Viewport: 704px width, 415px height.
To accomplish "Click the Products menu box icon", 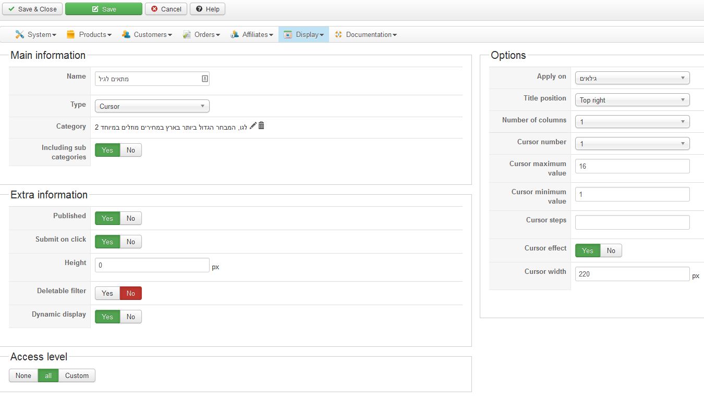I will click(x=71, y=34).
